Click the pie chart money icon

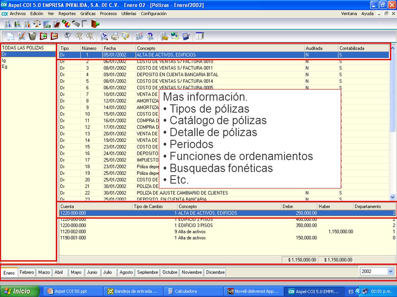(x=66, y=24)
